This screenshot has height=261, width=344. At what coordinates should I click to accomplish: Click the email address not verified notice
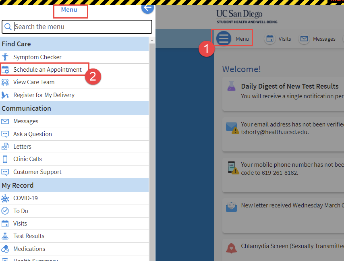click(x=292, y=128)
